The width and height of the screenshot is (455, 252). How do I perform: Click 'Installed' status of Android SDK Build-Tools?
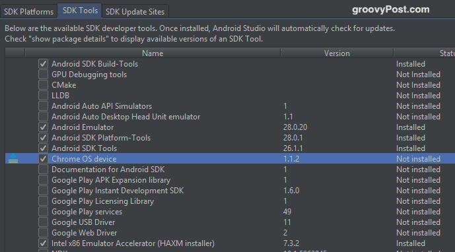pyautogui.click(x=411, y=64)
